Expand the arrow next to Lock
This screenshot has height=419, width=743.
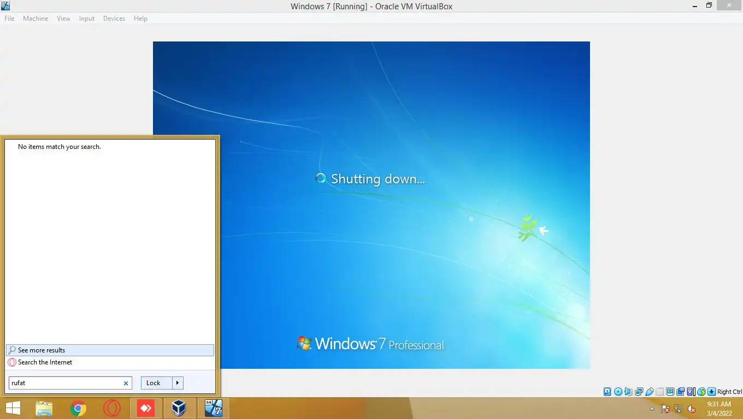click(x=178, y=383)
